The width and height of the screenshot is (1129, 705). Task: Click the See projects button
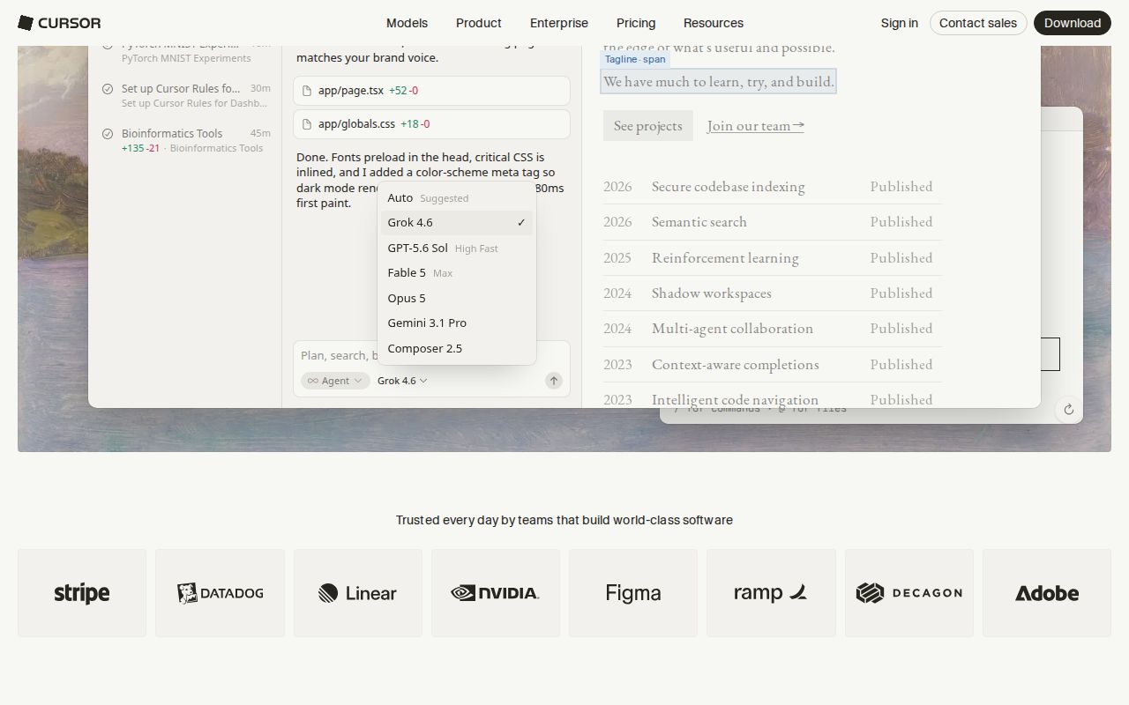(x=648, y=126)
